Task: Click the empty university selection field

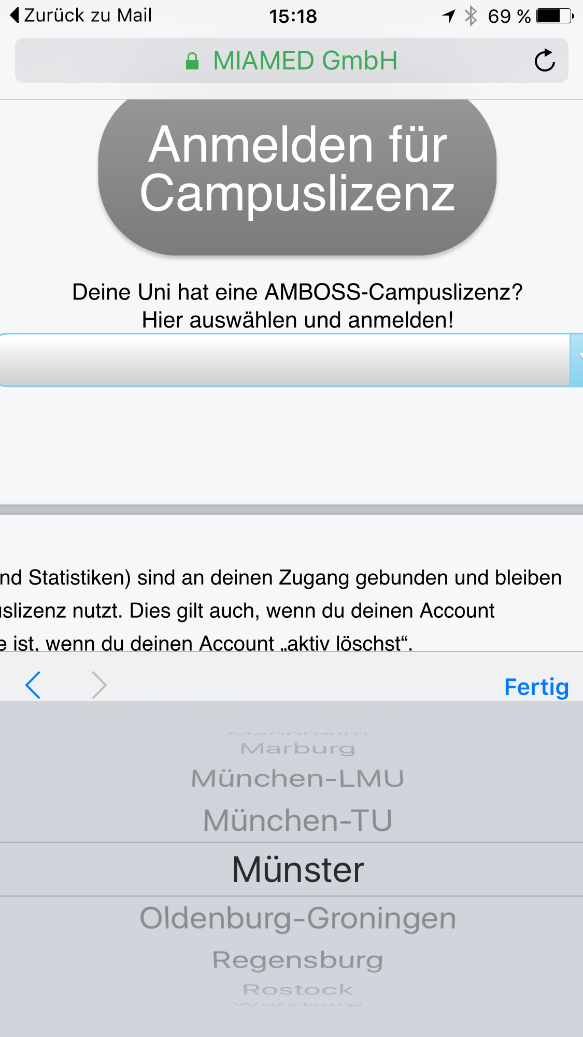Action: click(285, 360)
